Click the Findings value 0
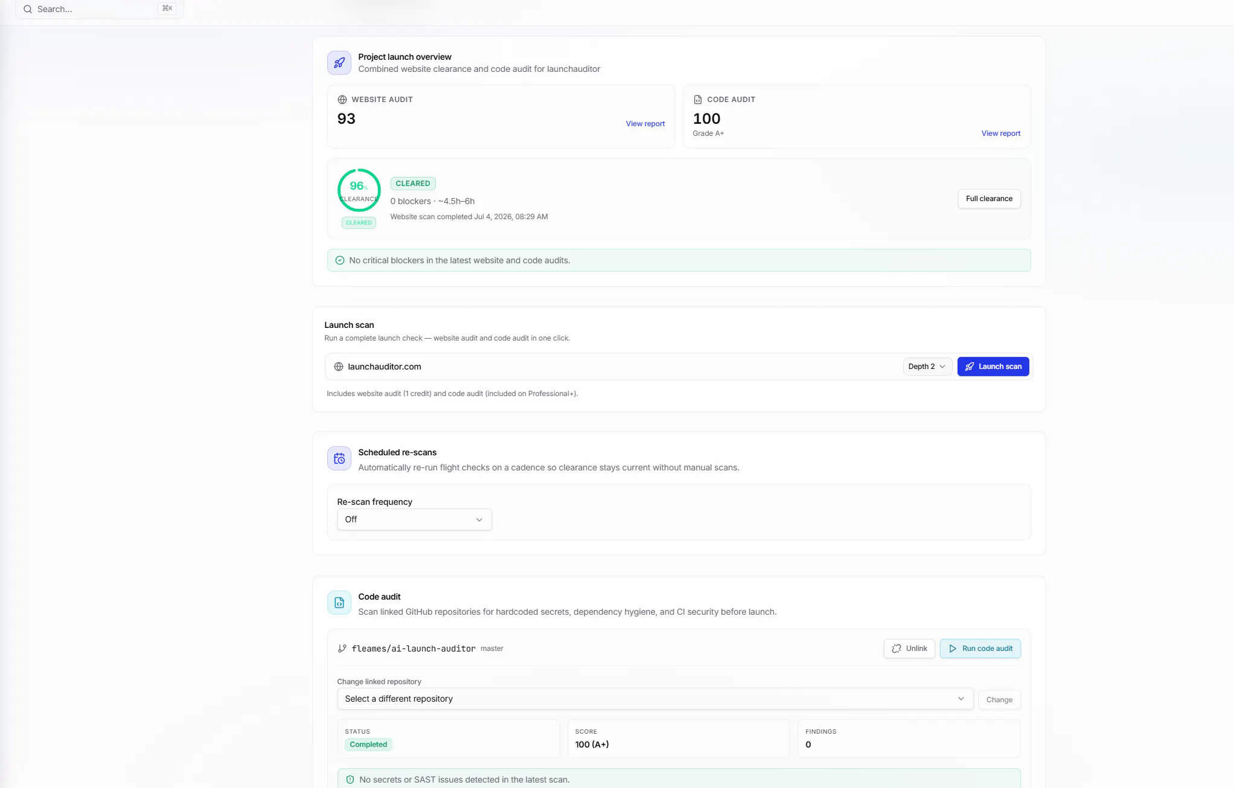1234x788 pixels. (x=808, y=745)
